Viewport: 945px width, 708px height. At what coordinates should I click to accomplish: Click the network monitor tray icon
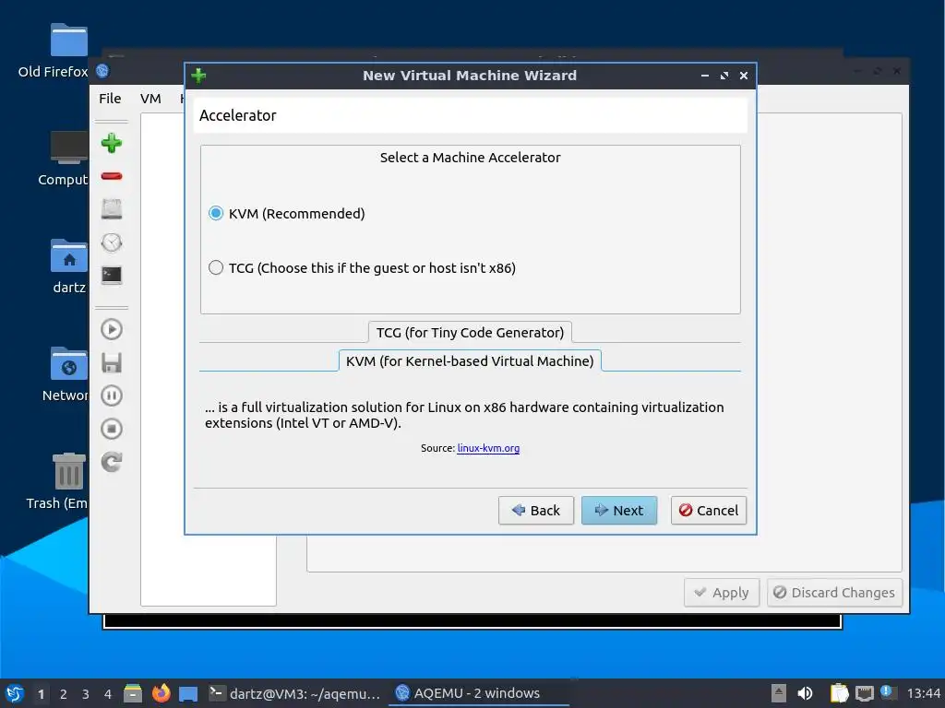tap(864, 693)
